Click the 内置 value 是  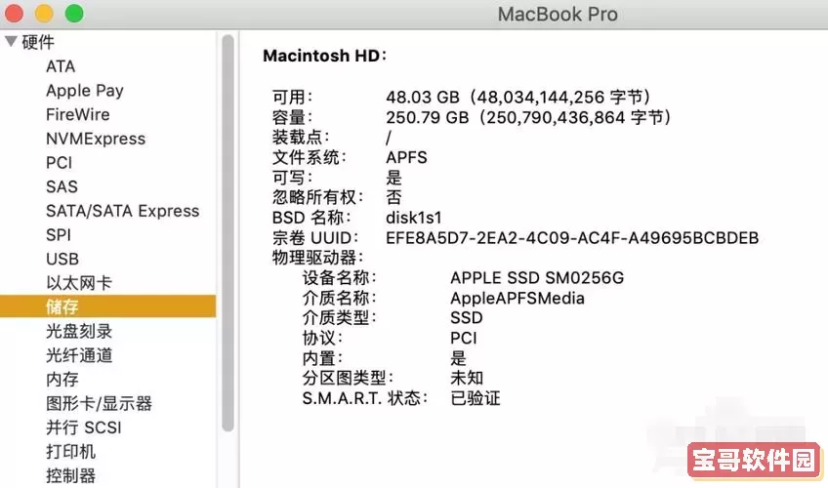coord(458,358)
